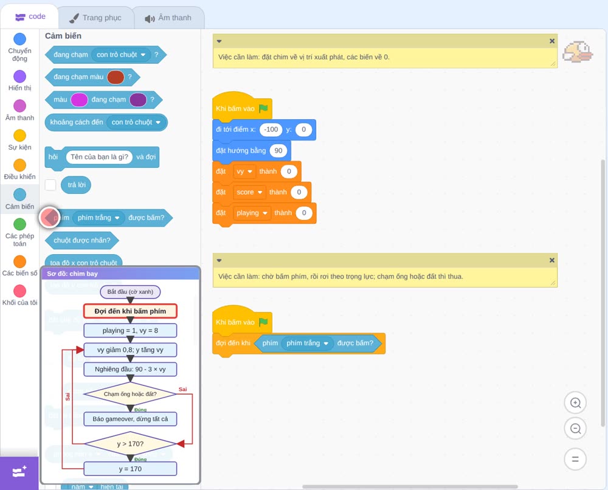608x490 pixels.
Task: Switch to the Âm thanh tab
Action: click(x=168, y=18)
